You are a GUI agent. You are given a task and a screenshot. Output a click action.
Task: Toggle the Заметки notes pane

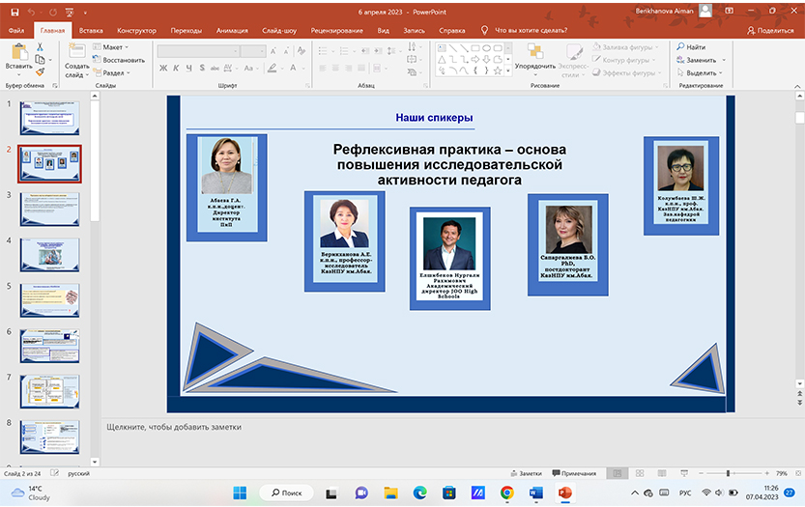click(526, 473)
